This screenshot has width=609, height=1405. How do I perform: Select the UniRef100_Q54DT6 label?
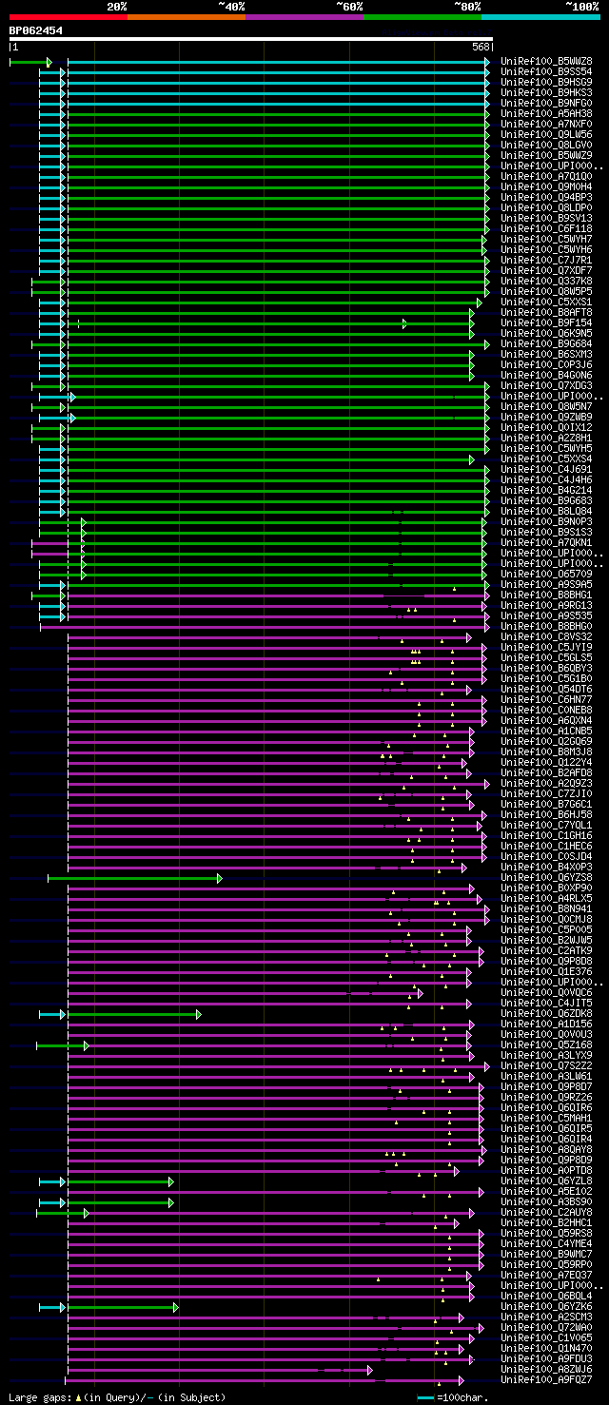(x=546, y=689)
